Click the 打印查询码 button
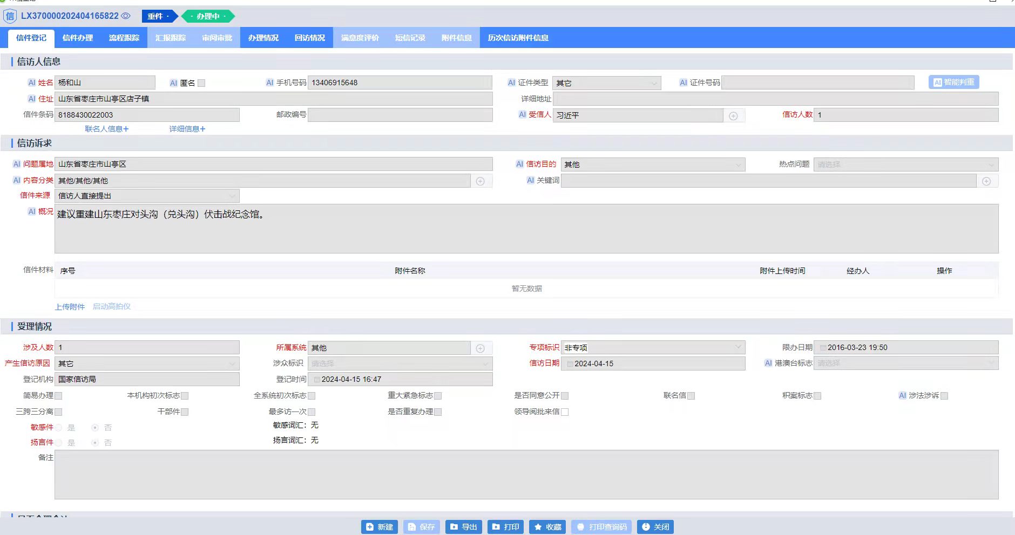1015x535 pixels. 601,527
